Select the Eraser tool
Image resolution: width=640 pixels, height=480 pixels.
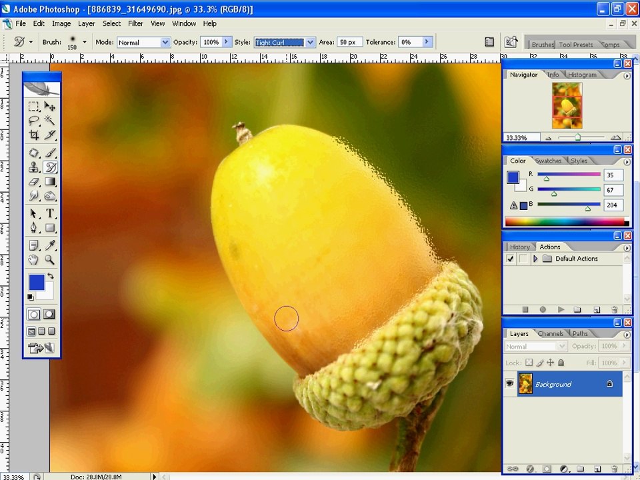coord(34,181)
